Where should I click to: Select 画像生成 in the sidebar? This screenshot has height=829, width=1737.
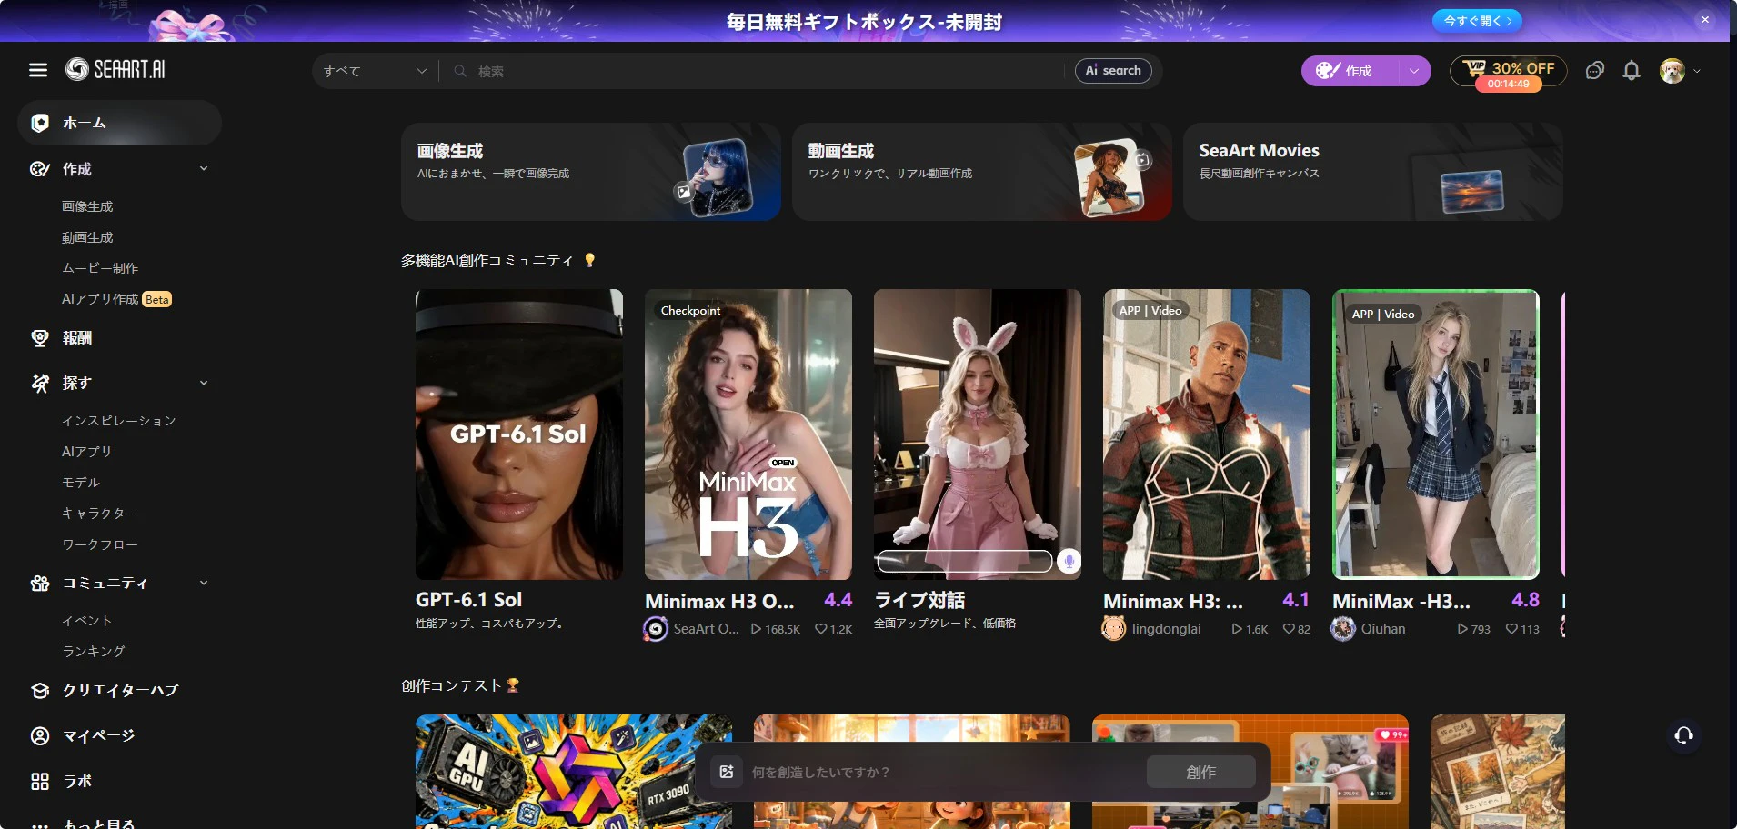(x=87, y=206)
